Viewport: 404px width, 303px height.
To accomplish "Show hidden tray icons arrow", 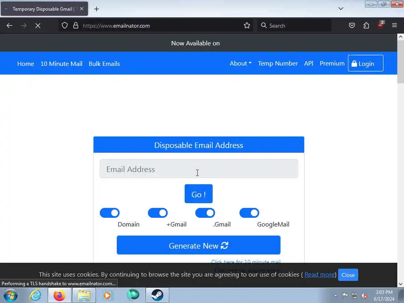I will 335,296.
